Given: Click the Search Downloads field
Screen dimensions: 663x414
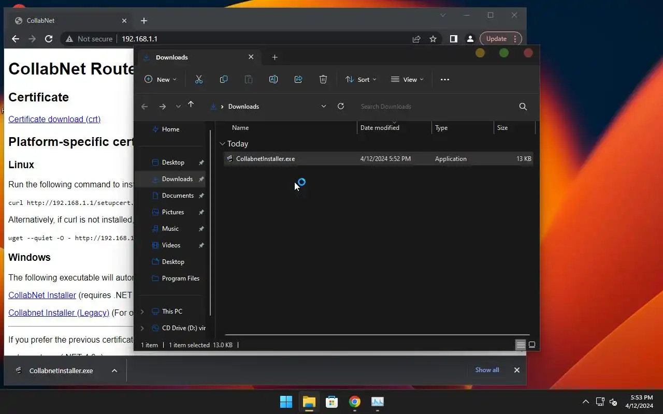Looking at the screenshot, I should (435, 106).
